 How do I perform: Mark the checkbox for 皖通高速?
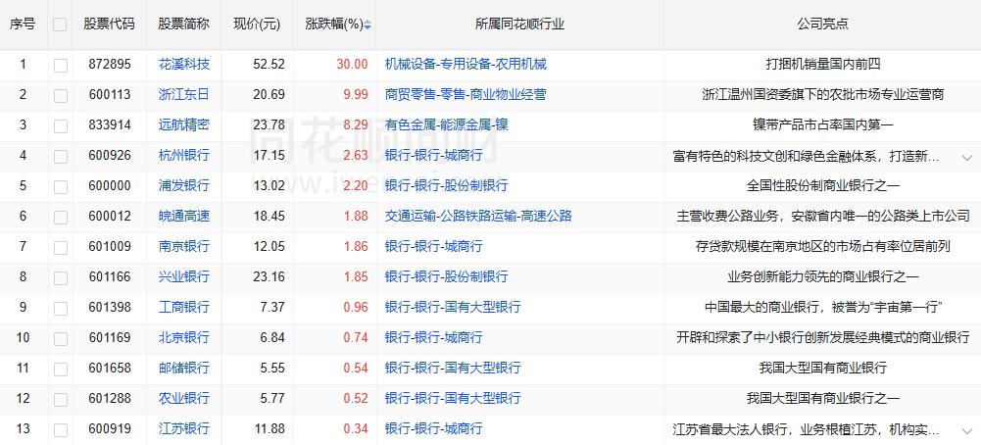pyautogui.click(x=61, y=218)
